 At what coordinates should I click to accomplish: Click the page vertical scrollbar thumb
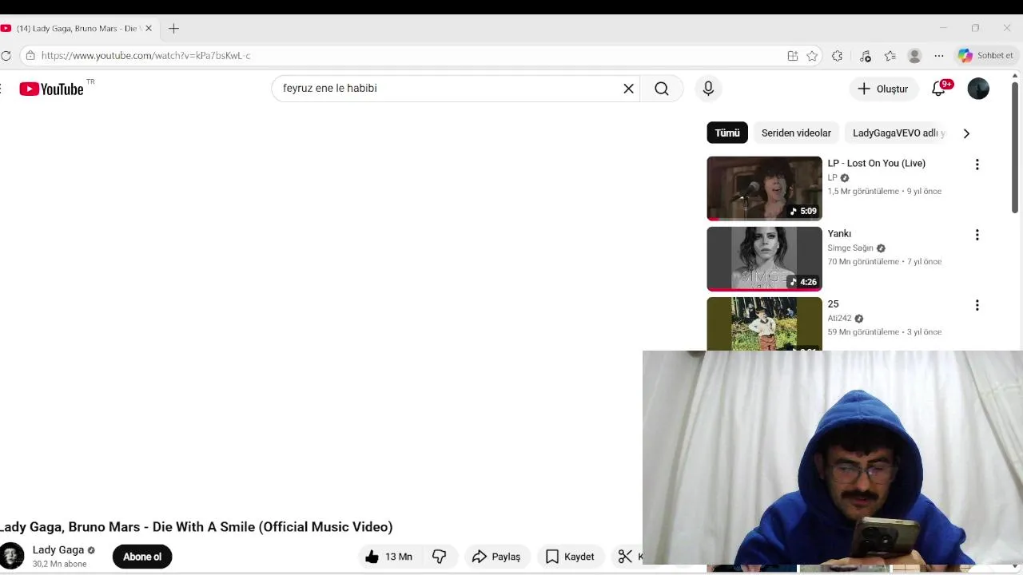coord(1015,146)
